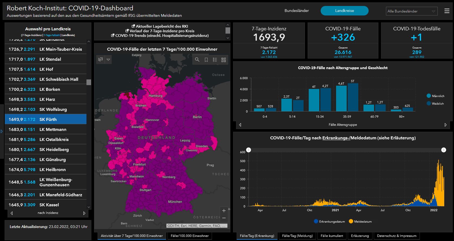The image size is (454, 241).
Task: Zoom out on the map
Action: (x=224, y=218)
